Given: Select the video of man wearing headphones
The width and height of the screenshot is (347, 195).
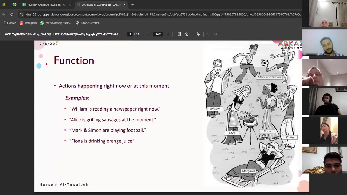Looking at the screenshot, I should click(324, 101).
